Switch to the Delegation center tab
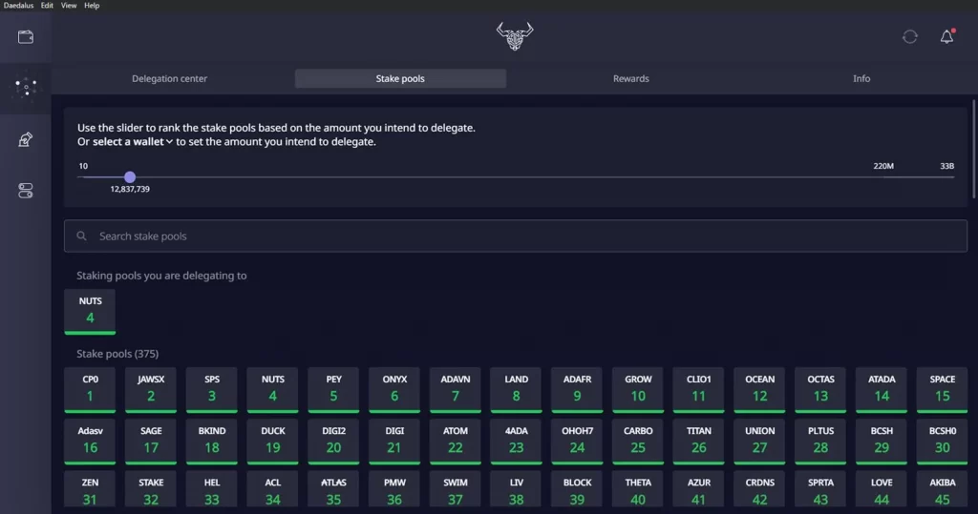This screenshot has height=514, width=978. point(170,78)
